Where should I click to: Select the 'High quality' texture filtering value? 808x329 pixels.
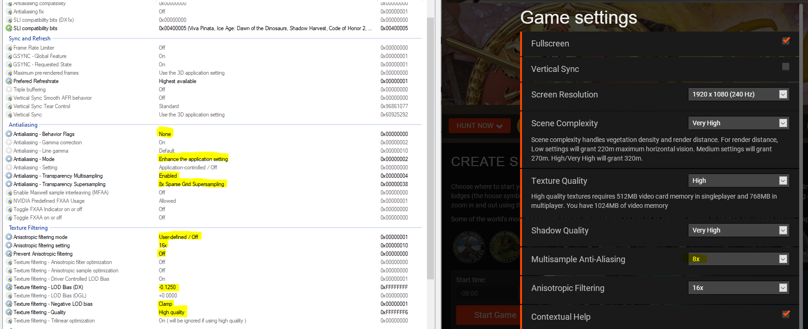[172, 312]
